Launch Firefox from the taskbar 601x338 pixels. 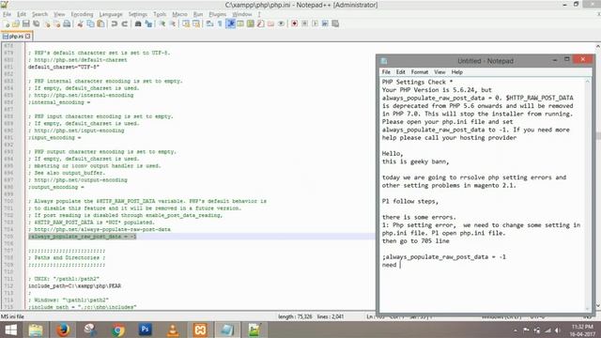pos(63,330)
